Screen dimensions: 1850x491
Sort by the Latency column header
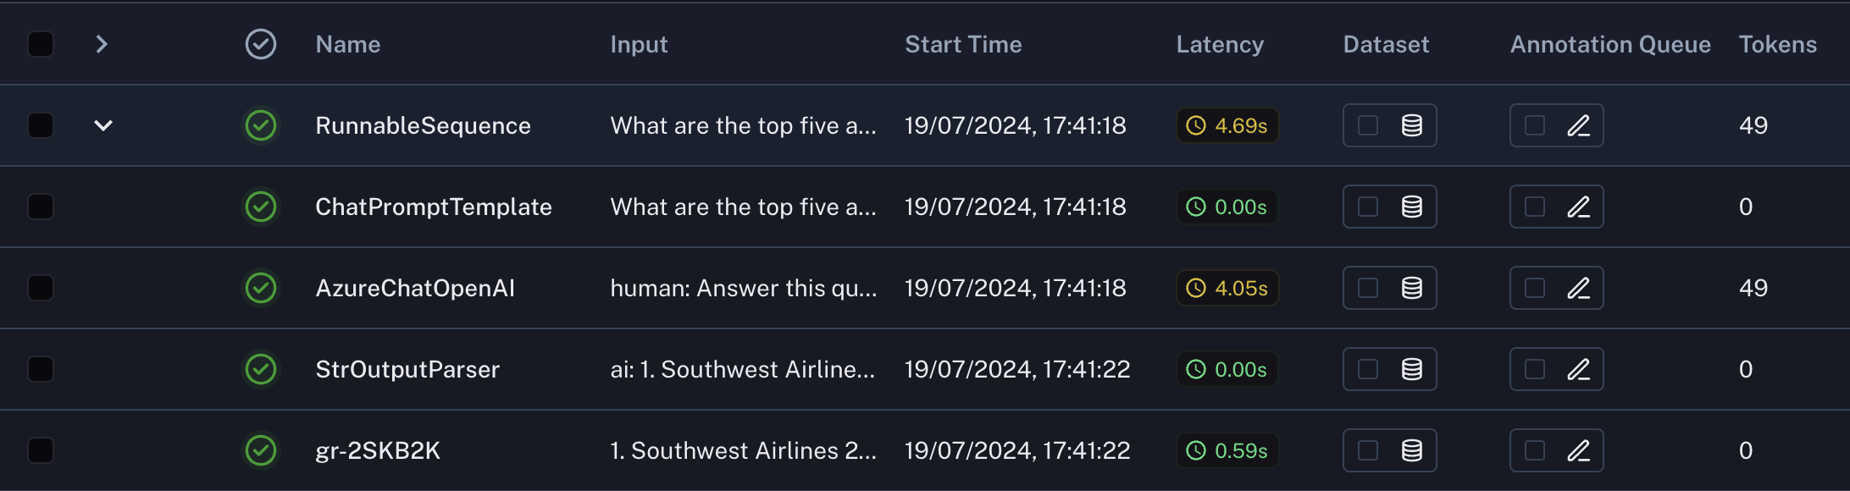click(1220, 44)
